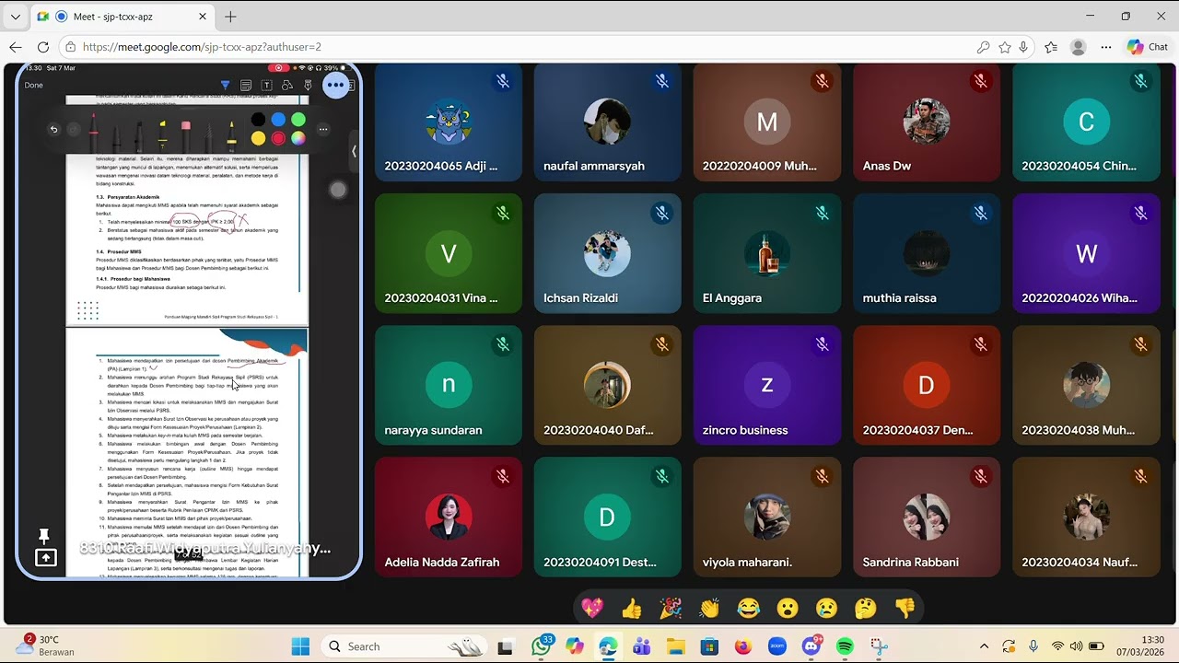Image resolution: width=1179 pixels, height=663 pixels.
Task: Open Firefox from the taskbar
Action: pyautogui.click(x=743, y=646)
